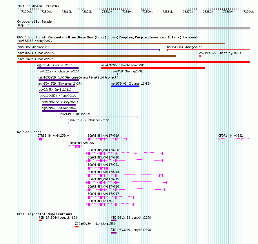Viewport: 258px width, 244px height.
Task: Open the %ID:96.3049 purple duplication block
Action: [x=114, y=233]
